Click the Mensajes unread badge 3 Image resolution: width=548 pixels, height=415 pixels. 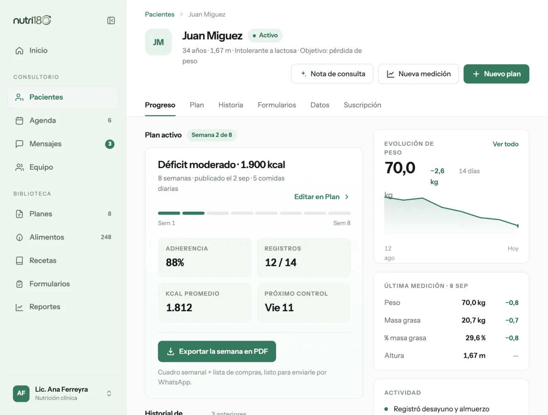coord(110,144)
